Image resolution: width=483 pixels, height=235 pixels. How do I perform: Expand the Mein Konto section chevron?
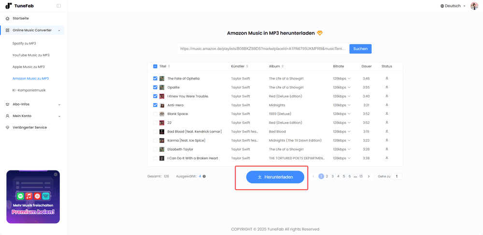pos(59,116)
